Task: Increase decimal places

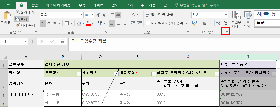Action: pos(218,23)
